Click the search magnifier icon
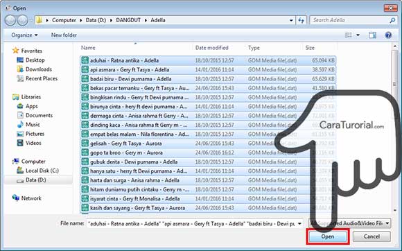The height and width of the screenshot is (251, 402). point(392,20)
